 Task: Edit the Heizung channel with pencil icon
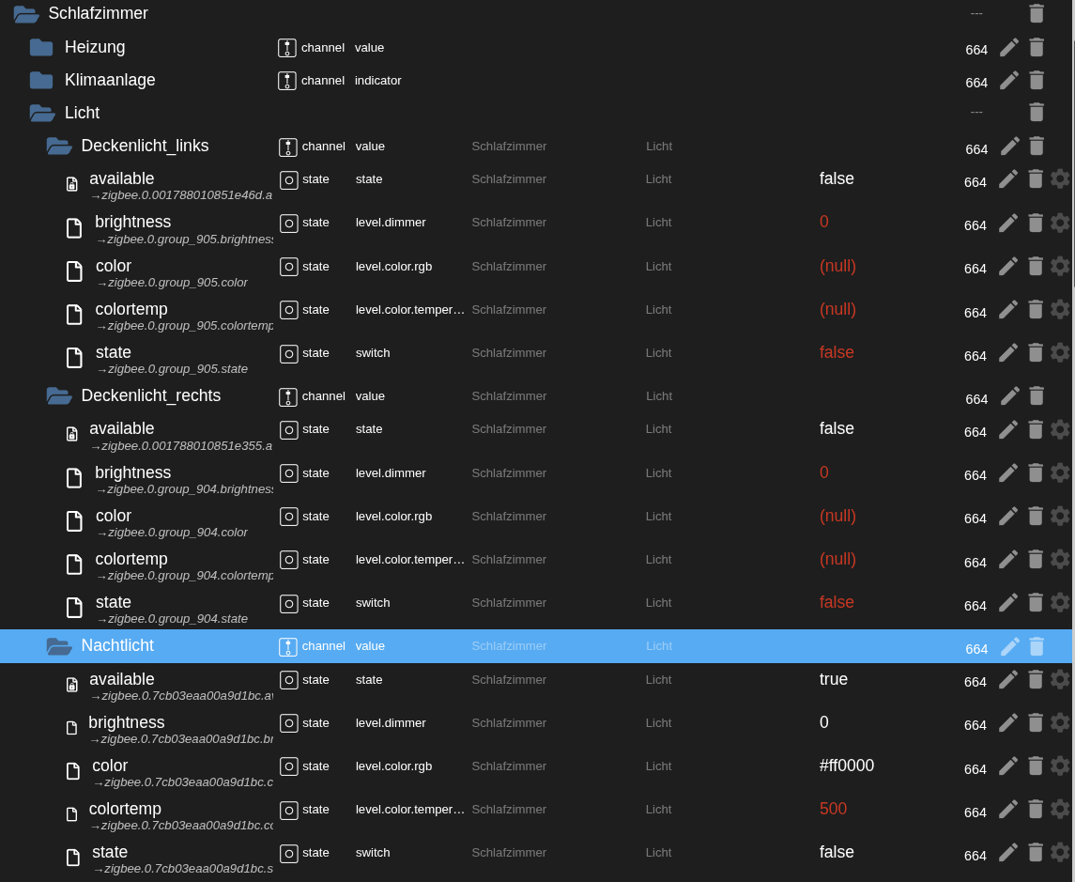(x=1009, y=47)
